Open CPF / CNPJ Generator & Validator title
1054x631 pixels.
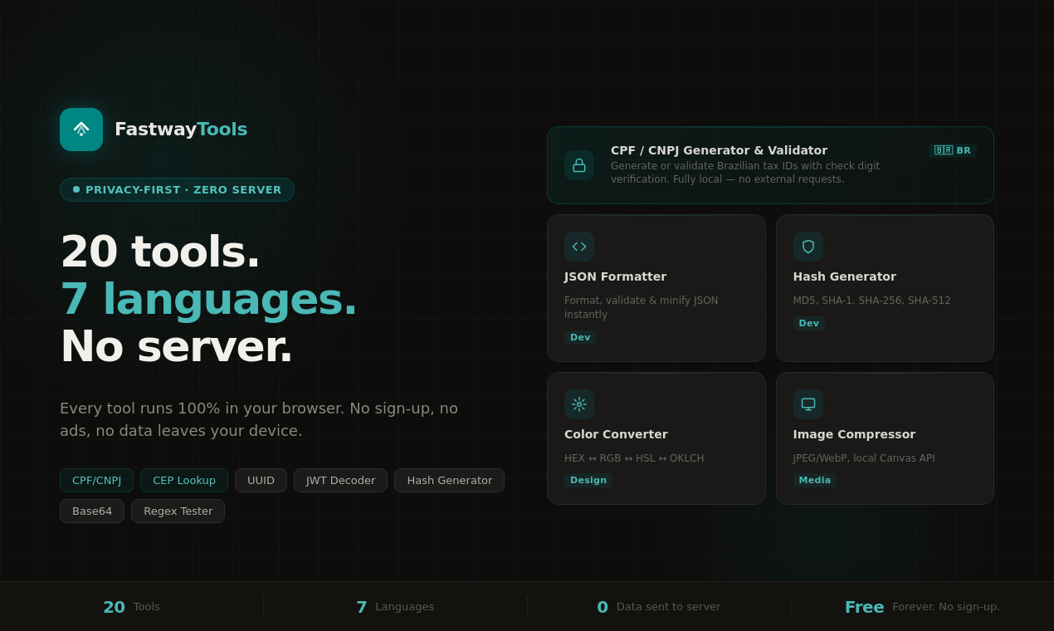coord(719,150)
